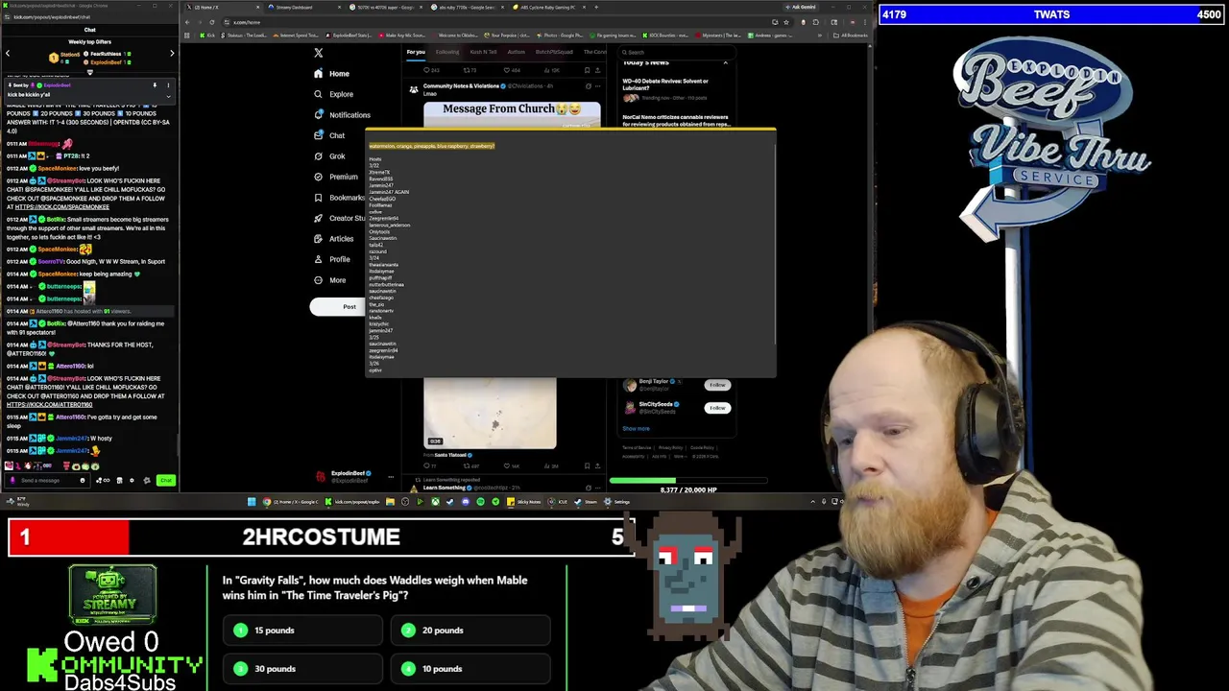1229x691 pixels.
Task: Switch to the Following tab
Action: pyautogui.click(x=447, y=52)
